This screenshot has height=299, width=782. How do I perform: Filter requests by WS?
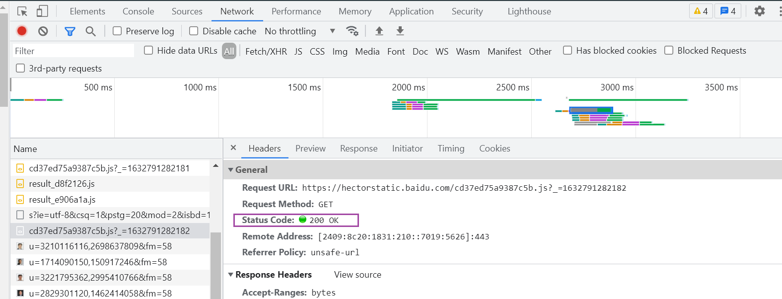coord(442,51)
